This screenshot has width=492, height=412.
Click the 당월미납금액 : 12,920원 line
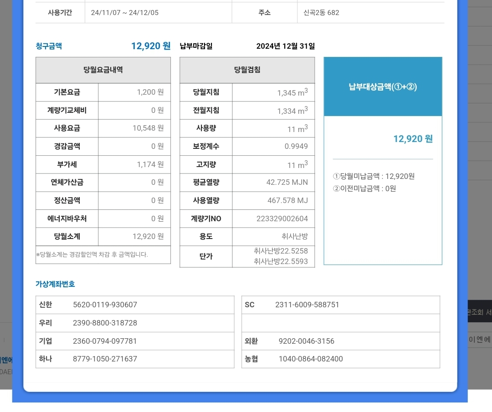374,177
